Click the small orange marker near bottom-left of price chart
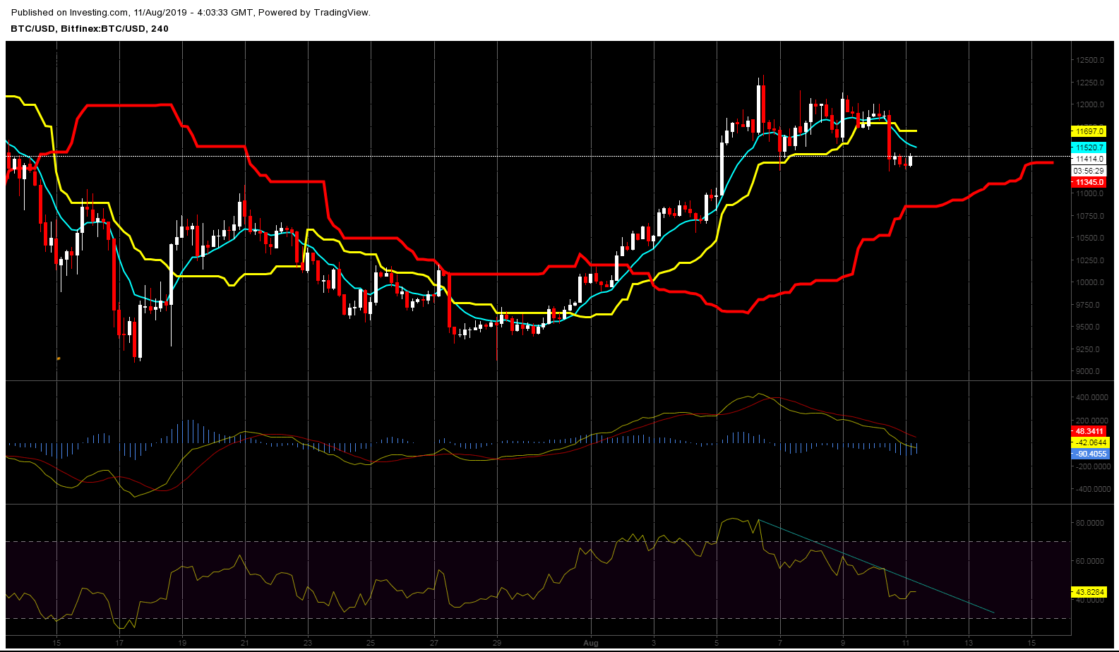1119x652 pixels. click(59, 358)
